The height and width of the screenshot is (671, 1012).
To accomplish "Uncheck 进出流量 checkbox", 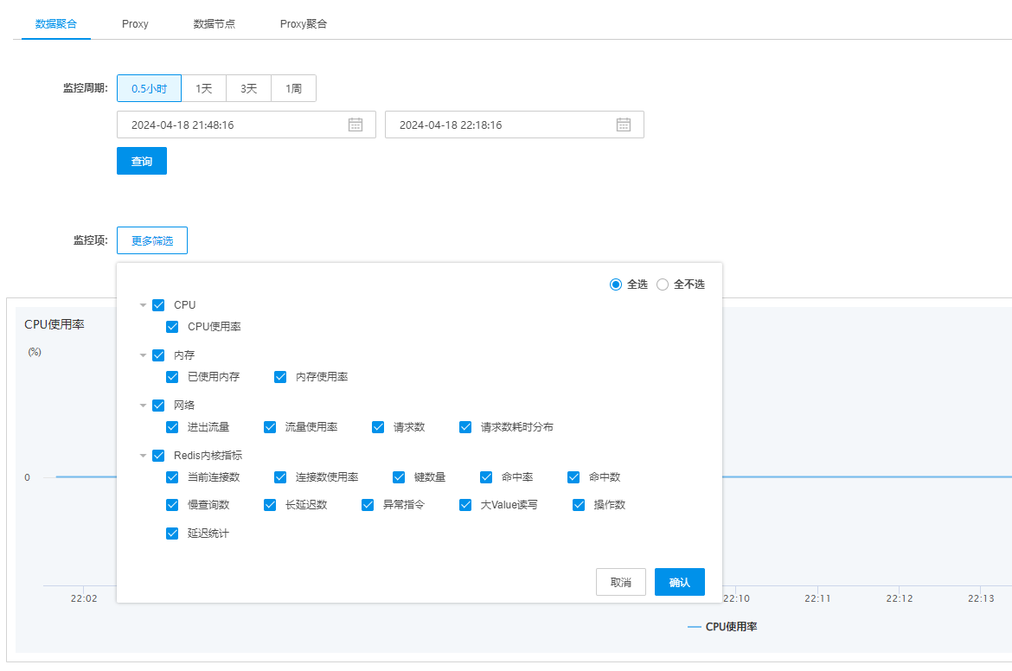I will 172,427.
